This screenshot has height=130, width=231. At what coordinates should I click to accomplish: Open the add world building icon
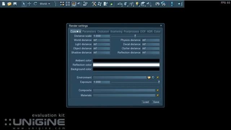[x=143, y=4]
